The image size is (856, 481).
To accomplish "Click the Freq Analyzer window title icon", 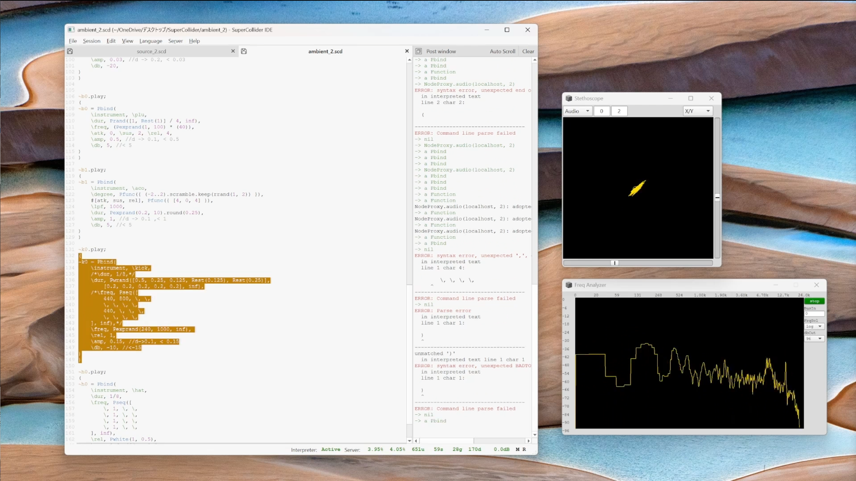I will [568, 285].
